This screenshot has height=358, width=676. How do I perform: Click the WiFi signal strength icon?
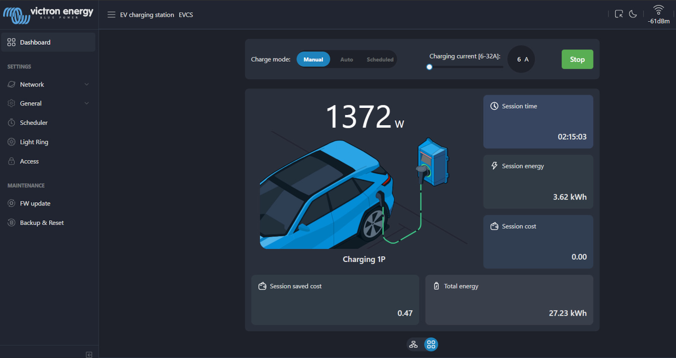[658, 10]
